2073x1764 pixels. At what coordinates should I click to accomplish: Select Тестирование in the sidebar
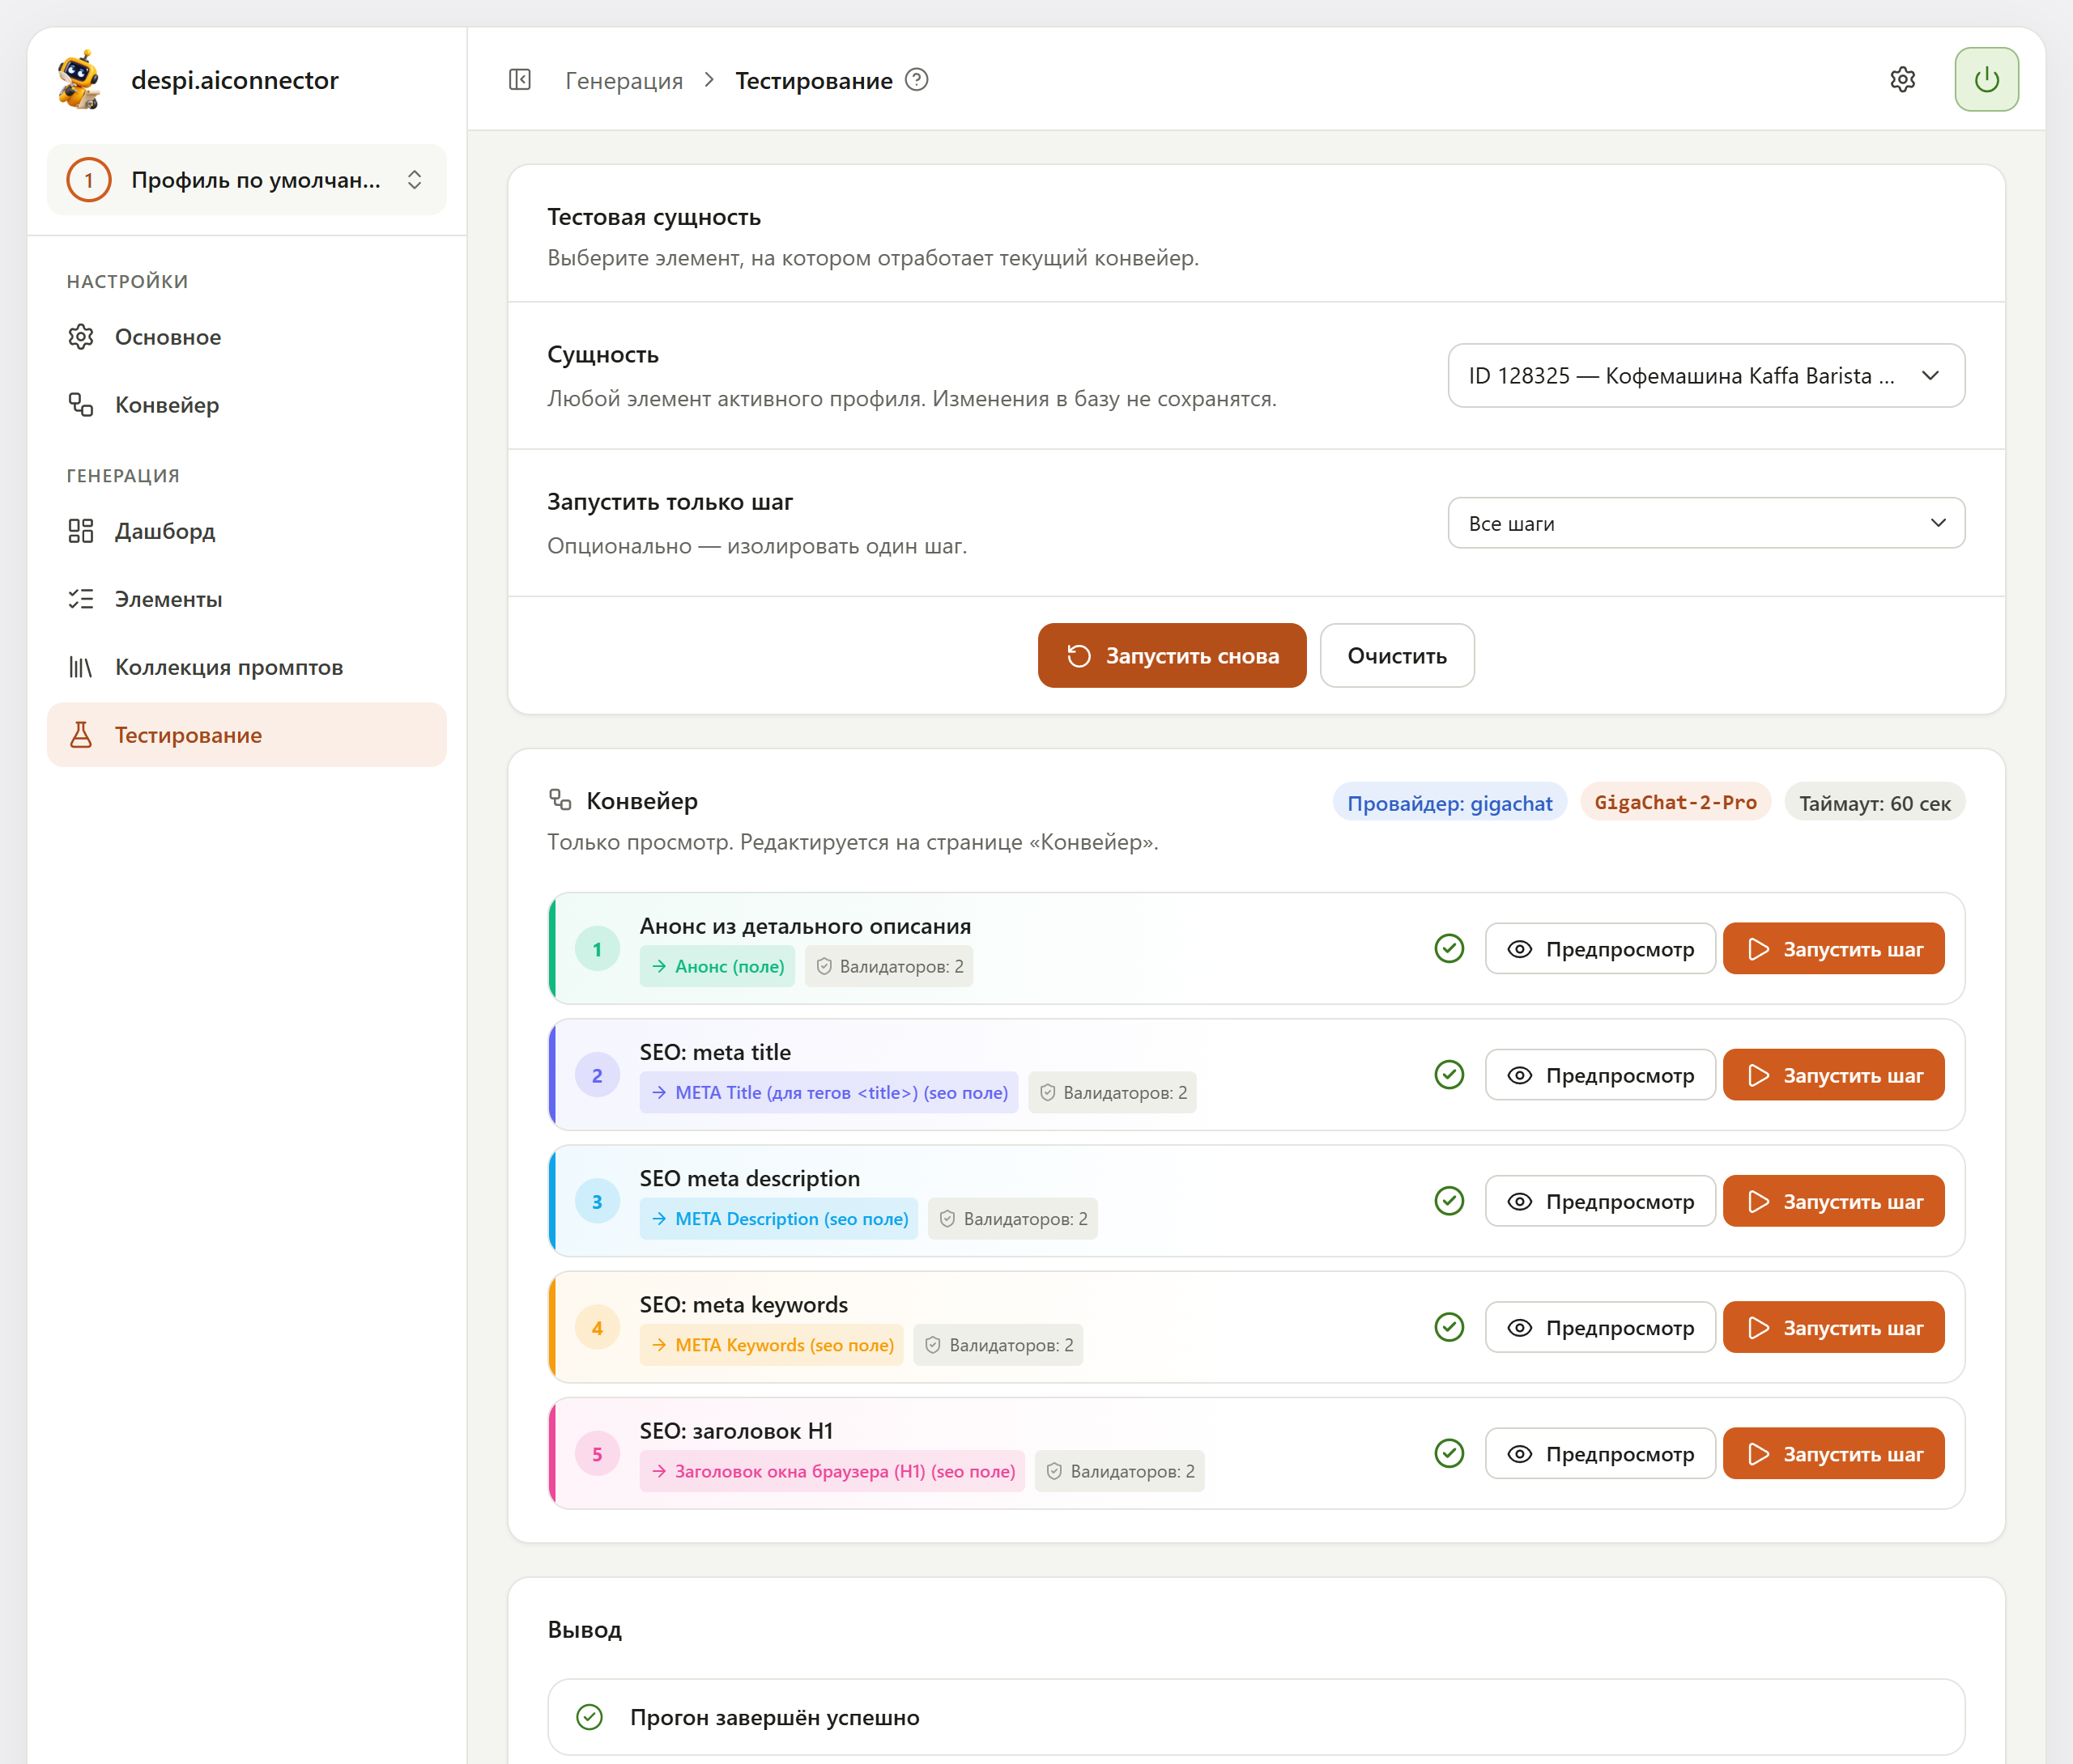click(x=246, y=735)
